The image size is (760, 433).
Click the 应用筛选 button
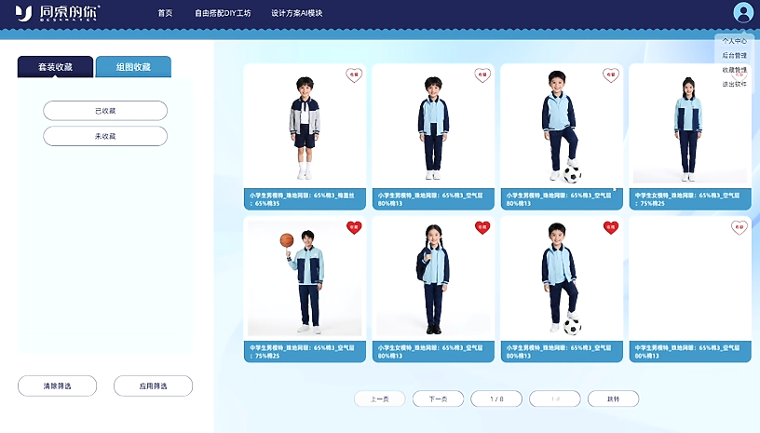[x=153, y=386]
